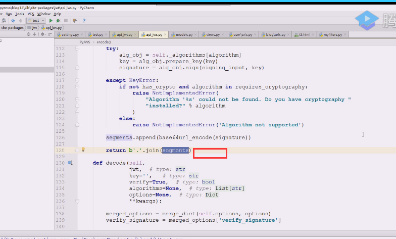Image resolution: width=396 pixels, height=239 pixels.
Task: Toggle fold marker at line 124
Action: tap(77, 125)
